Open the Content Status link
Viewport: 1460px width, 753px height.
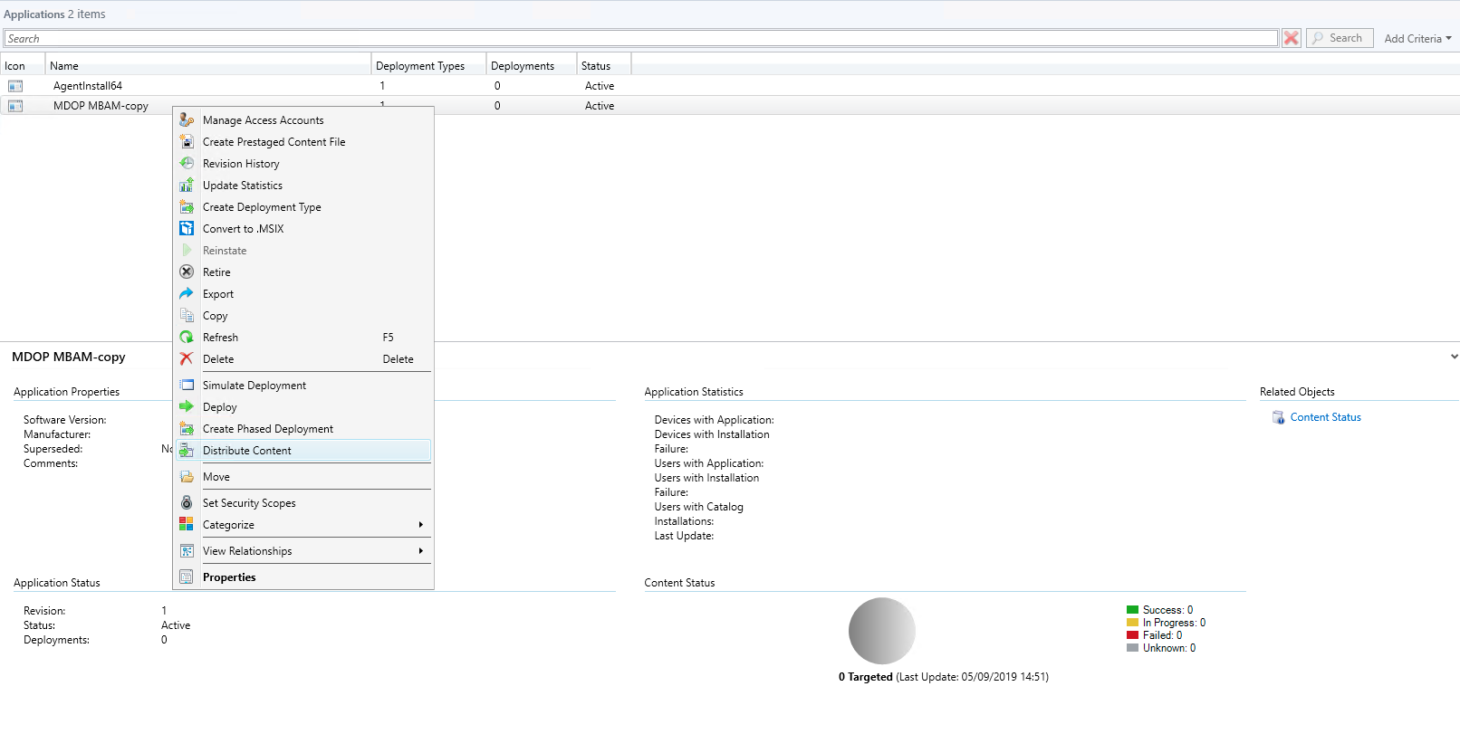click(x=1325, y=417)
